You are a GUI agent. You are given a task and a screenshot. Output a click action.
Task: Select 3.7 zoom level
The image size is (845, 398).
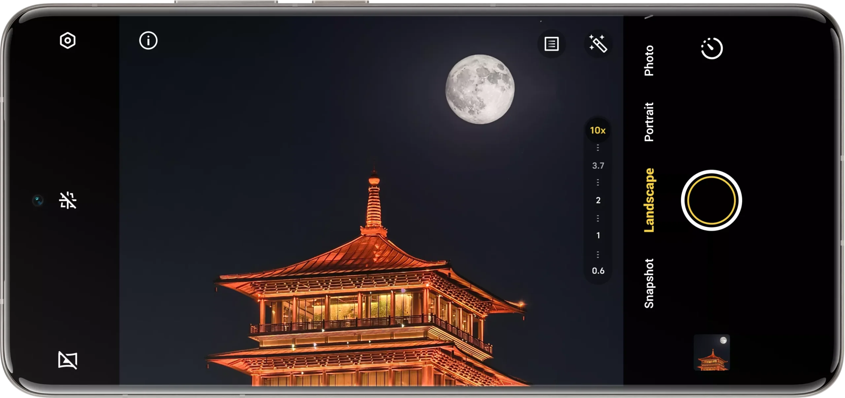pyautogui.click(x=598, y=165)
